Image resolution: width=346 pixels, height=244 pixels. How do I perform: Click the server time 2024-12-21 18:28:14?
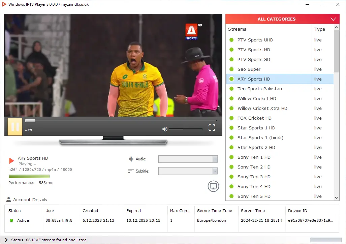coord(261,220)
